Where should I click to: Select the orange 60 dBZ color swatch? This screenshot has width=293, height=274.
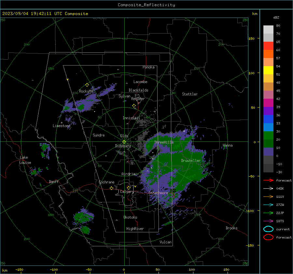click(x=268, y=54)
